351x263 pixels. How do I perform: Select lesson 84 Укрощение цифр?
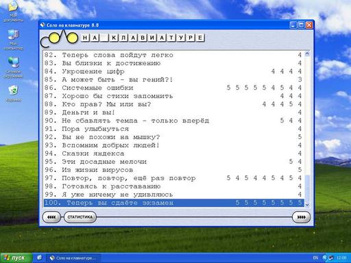point(173,71)
